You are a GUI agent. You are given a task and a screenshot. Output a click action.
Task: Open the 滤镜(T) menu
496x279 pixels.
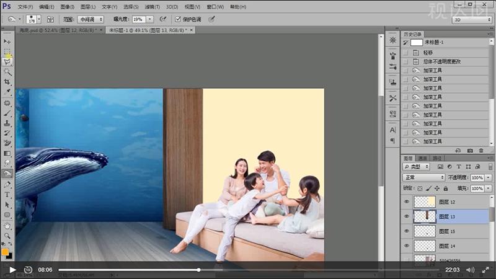pyautogui.click(x=152, y=7)
